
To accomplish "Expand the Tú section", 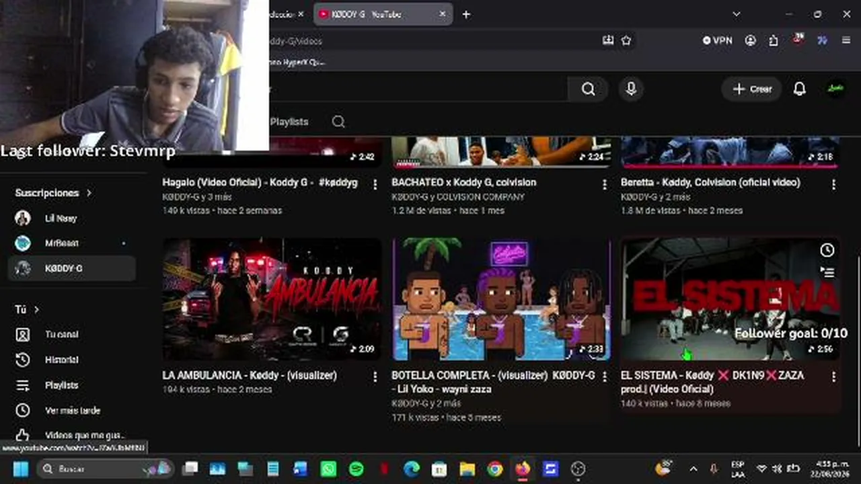I will [x=27, y=309].
